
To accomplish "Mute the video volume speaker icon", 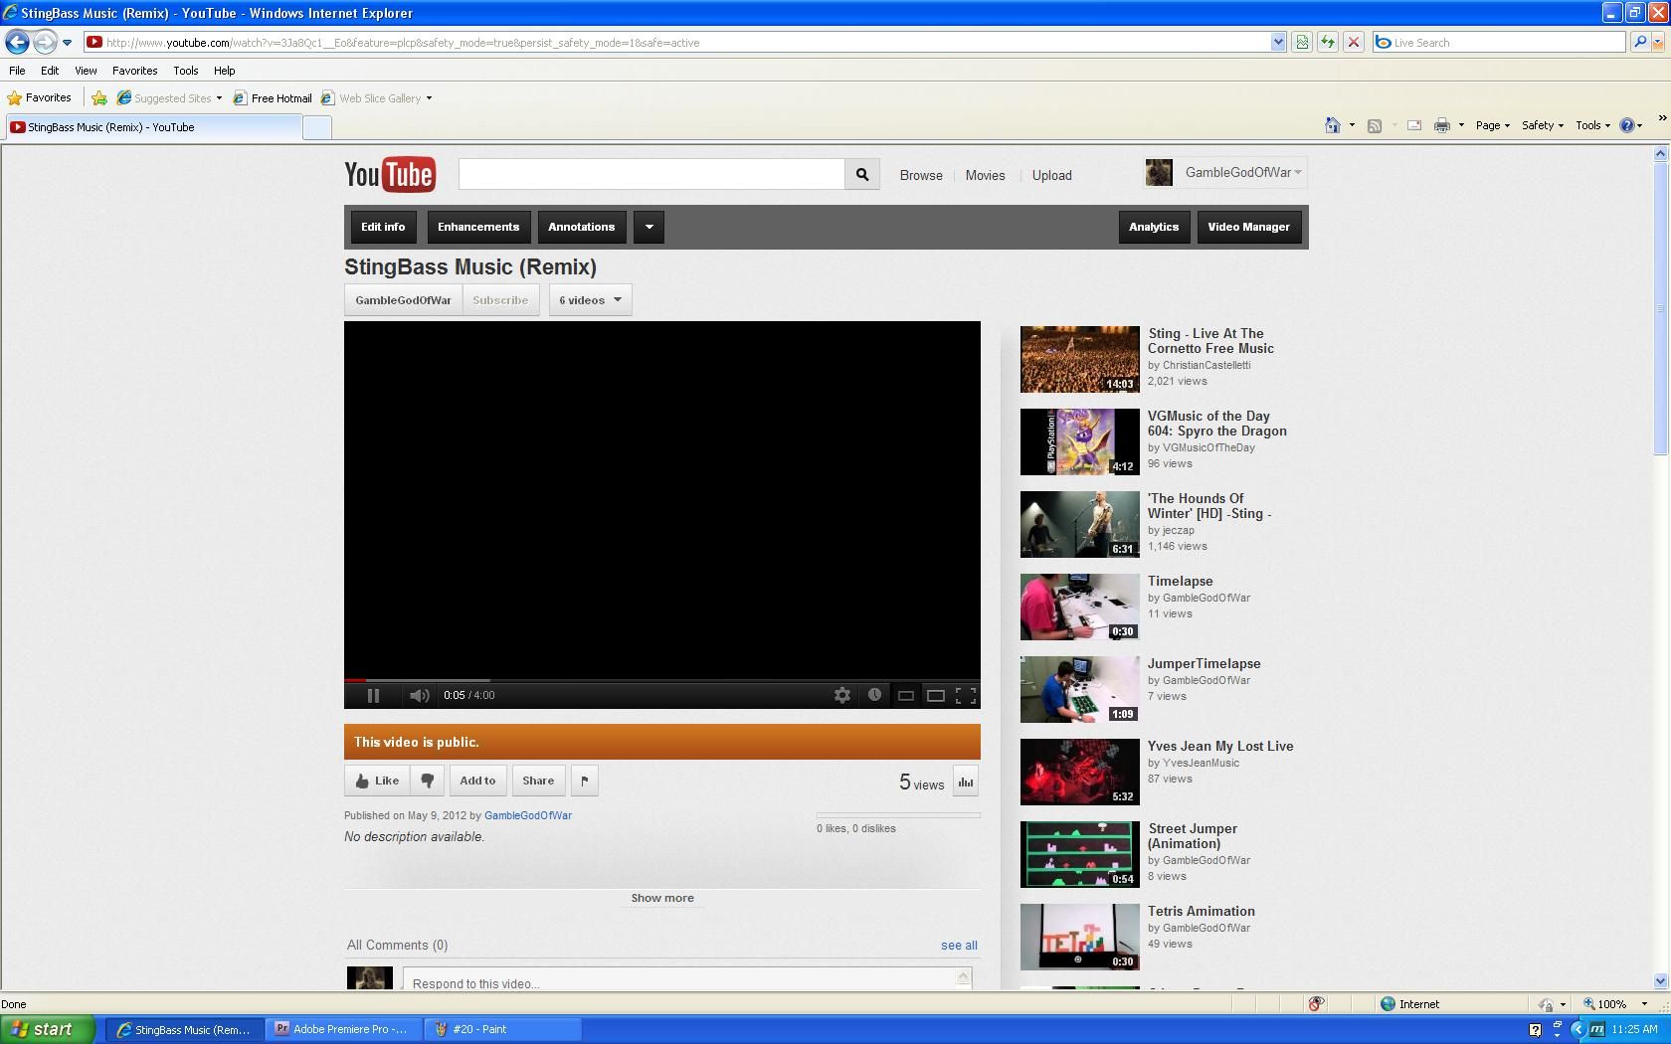I will point(419,696).
